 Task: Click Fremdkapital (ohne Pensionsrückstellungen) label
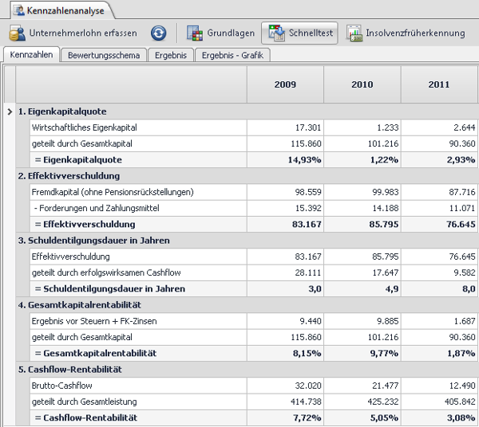[x=113, y=192]
